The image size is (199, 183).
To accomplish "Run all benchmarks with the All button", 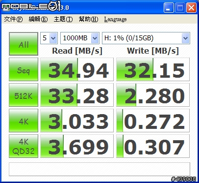I will [24, 44].
